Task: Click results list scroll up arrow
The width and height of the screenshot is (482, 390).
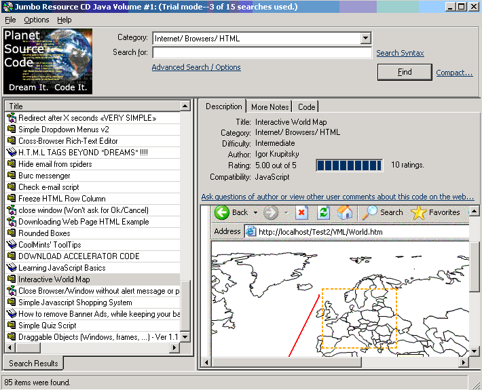Action: tap(185, 106)
